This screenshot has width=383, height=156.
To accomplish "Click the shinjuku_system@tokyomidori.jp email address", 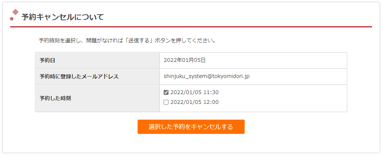I will 207,76.
